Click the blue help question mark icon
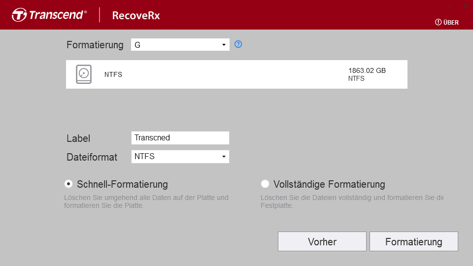The image size is (473, 266). coord(238,44)
